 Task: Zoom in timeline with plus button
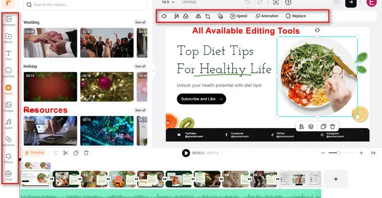tap(361, 153)
